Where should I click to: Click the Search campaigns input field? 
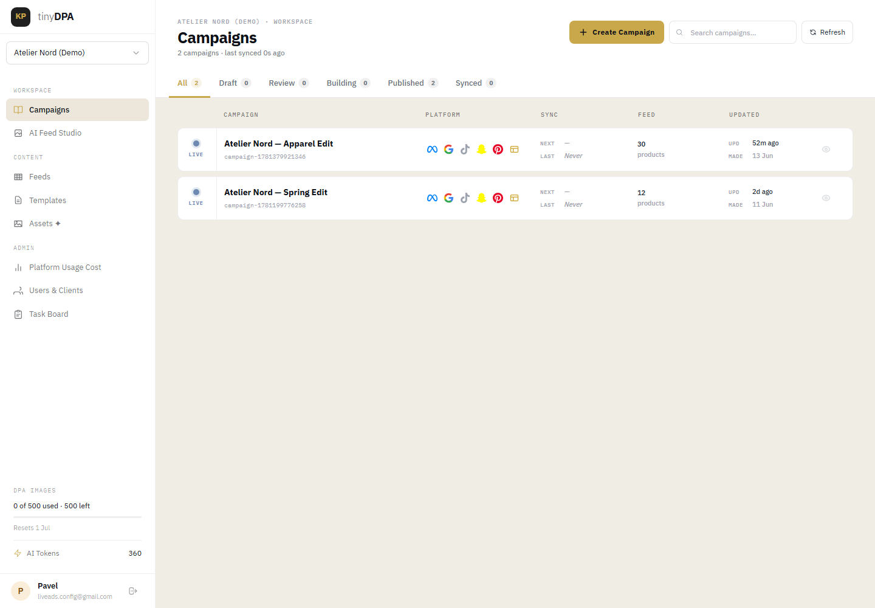pyautogui.click(x=733, y=32)
